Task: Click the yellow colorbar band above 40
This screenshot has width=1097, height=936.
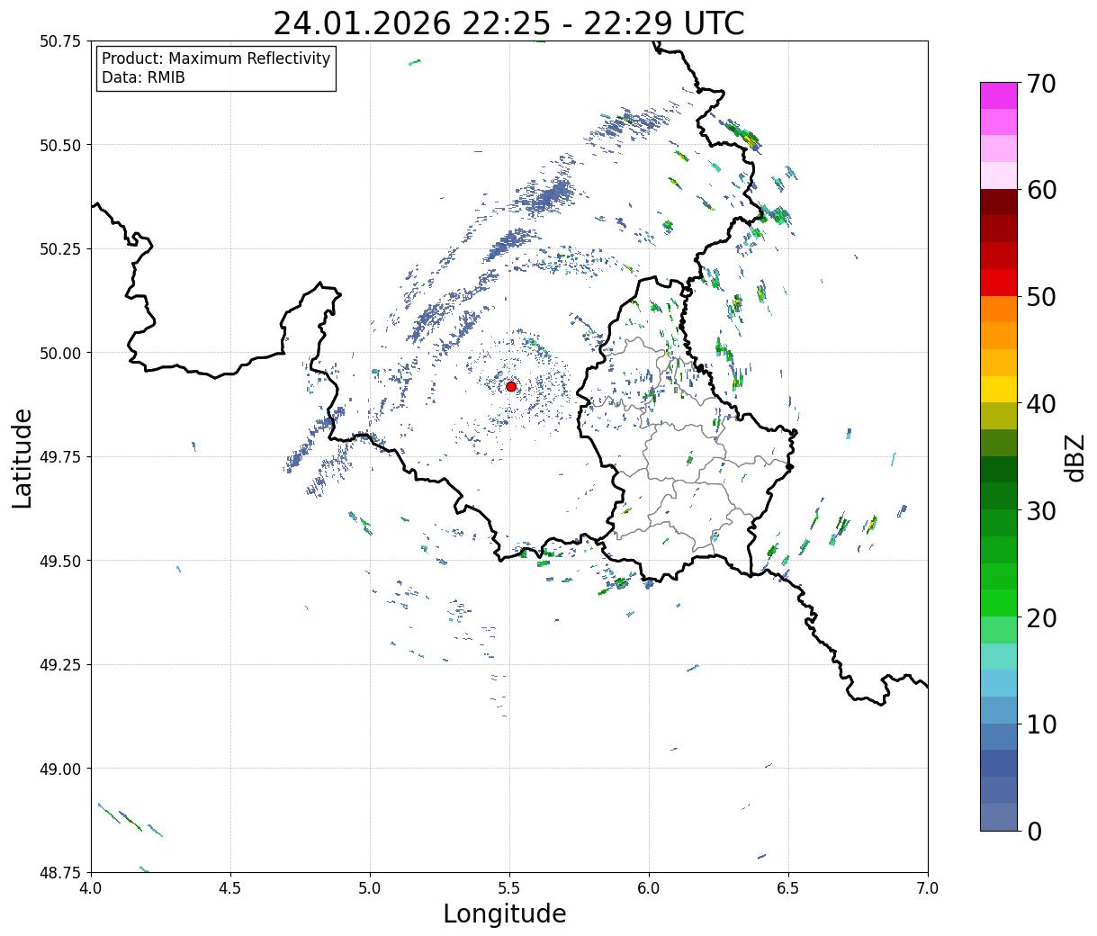Action: 999,389
